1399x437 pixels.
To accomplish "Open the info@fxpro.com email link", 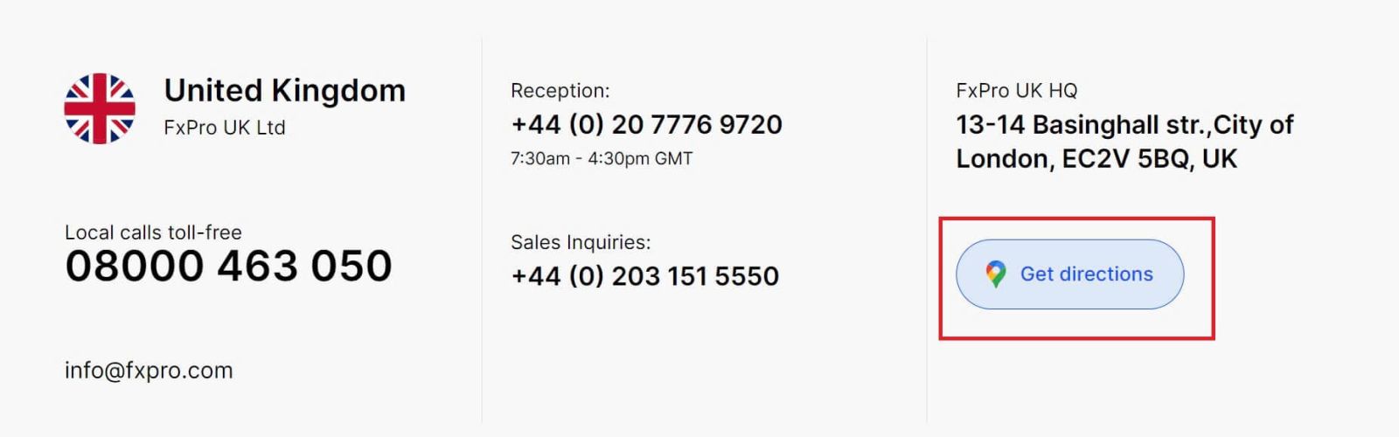I will pos(149,371).
